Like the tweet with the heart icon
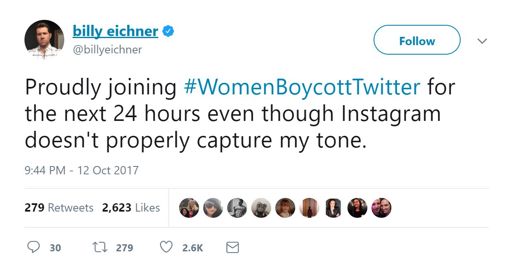The image size is (510, 277). [166, 248]
